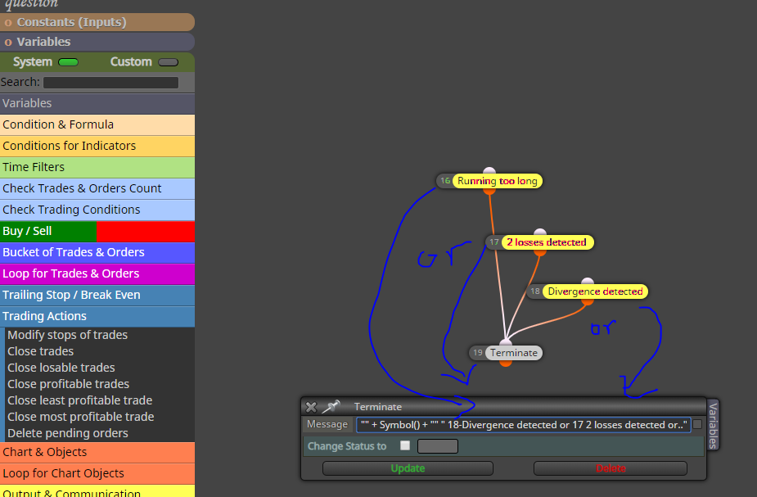Image resolution: width=757 pixels, height=497 pixels.
Task: Expand the Time Filters category
Action: 97,167
